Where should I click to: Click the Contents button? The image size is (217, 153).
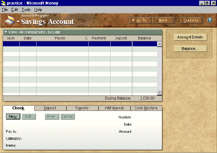tap(191, 20)
